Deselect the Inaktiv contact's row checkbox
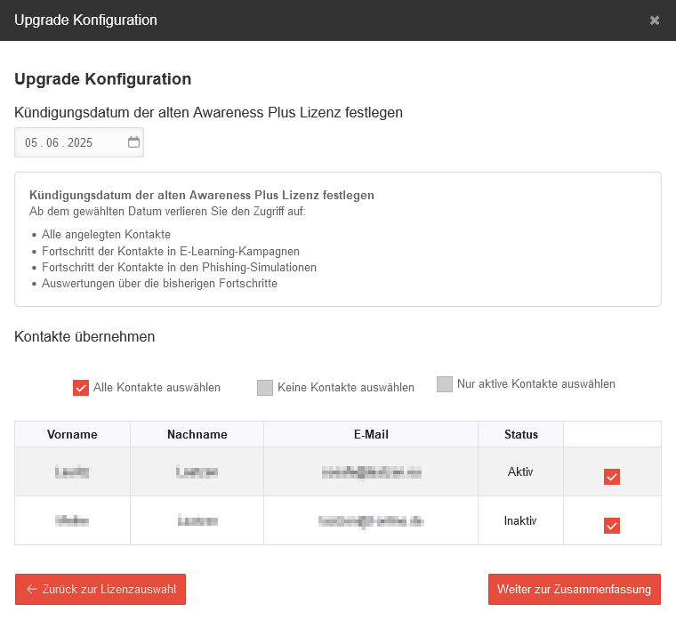 click(x=611, y=525)
